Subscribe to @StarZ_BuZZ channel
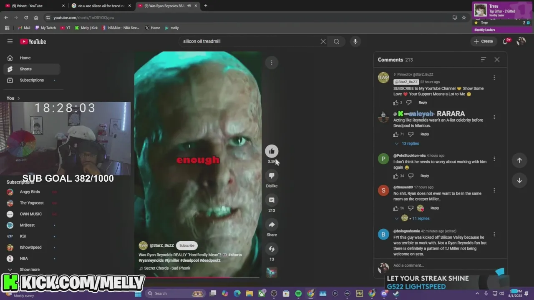534x300 pixels. tap(186, 245)
